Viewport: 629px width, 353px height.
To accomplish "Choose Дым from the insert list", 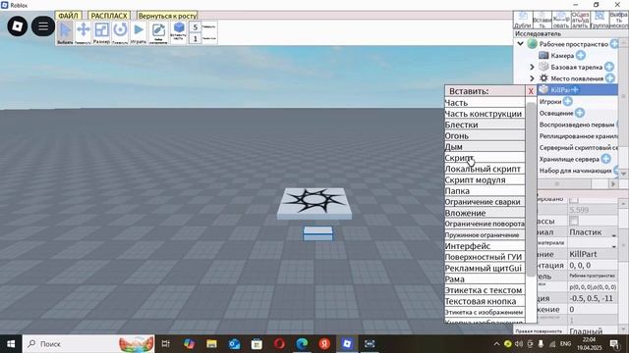I will (x=485, y=147).
